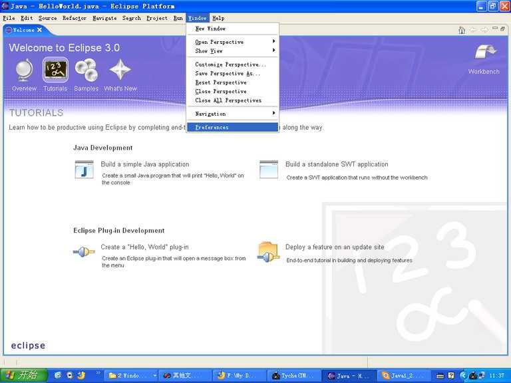Image resolution: width=511 pixels, height=383 pixels.
Task: Open the Search menu
Action: coord(132,18)
